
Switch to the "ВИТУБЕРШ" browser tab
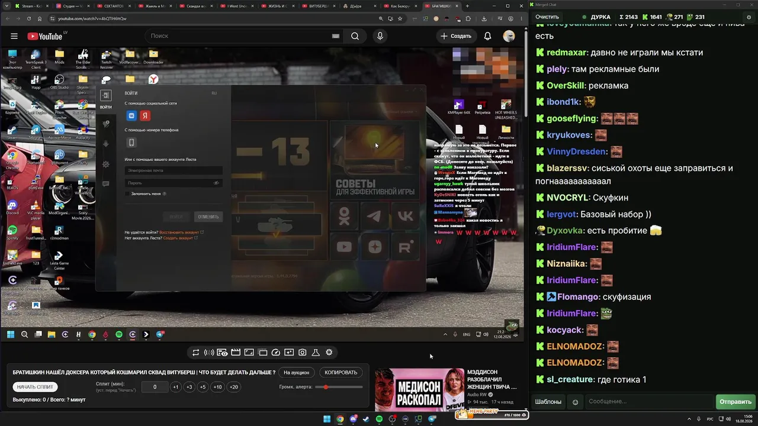[x=320, y=6]
